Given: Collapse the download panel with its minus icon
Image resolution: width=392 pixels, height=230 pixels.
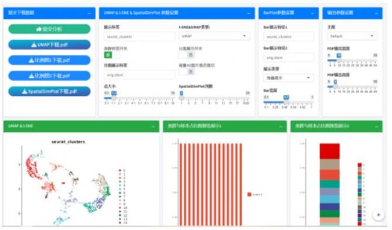Looking at the screenshot, I should (x=89, y=13).
